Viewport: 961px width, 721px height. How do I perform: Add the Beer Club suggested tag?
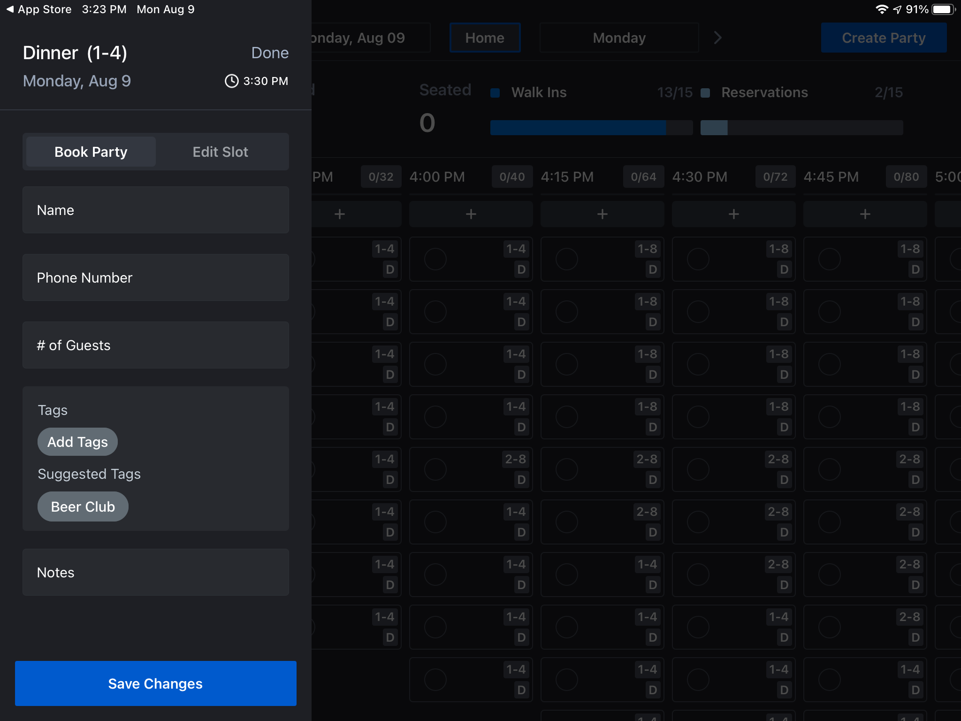coord(83,506)
